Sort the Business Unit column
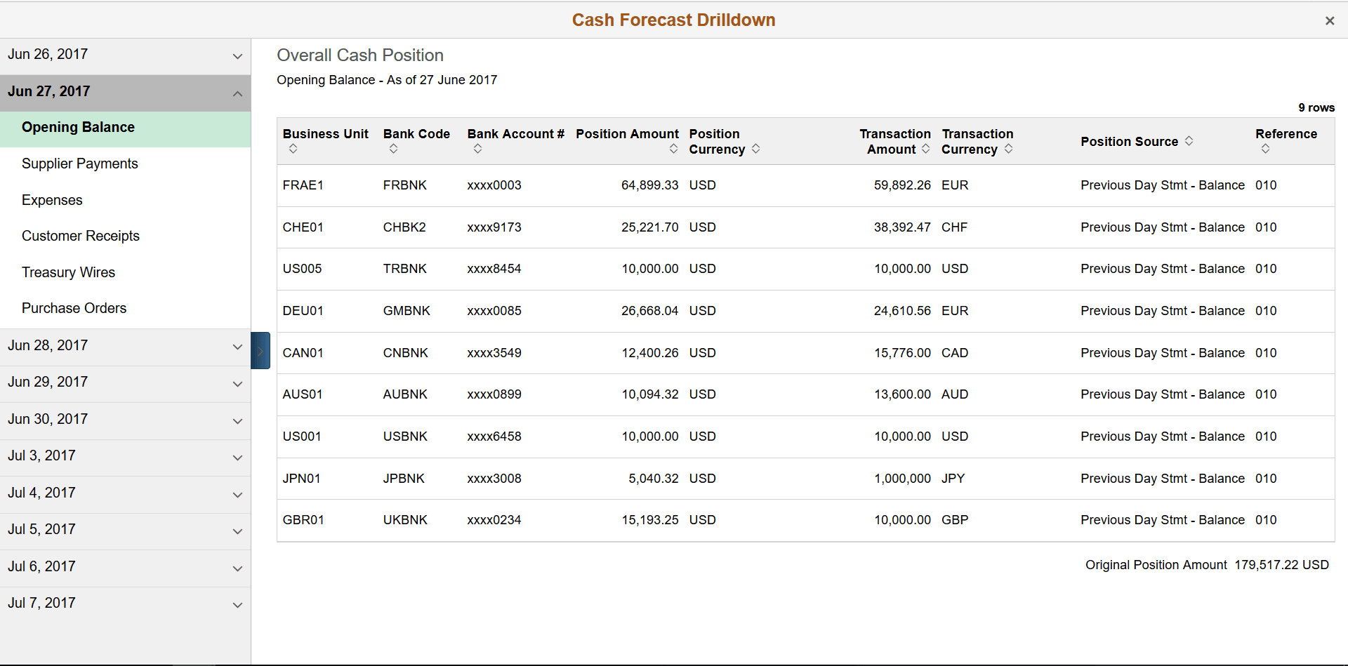Image resolution: width=1348 pixels, height=666 pixels. [293, 149]
